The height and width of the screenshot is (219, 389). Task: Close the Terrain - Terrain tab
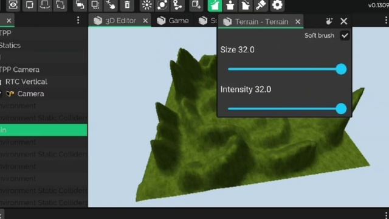[298, 22]
